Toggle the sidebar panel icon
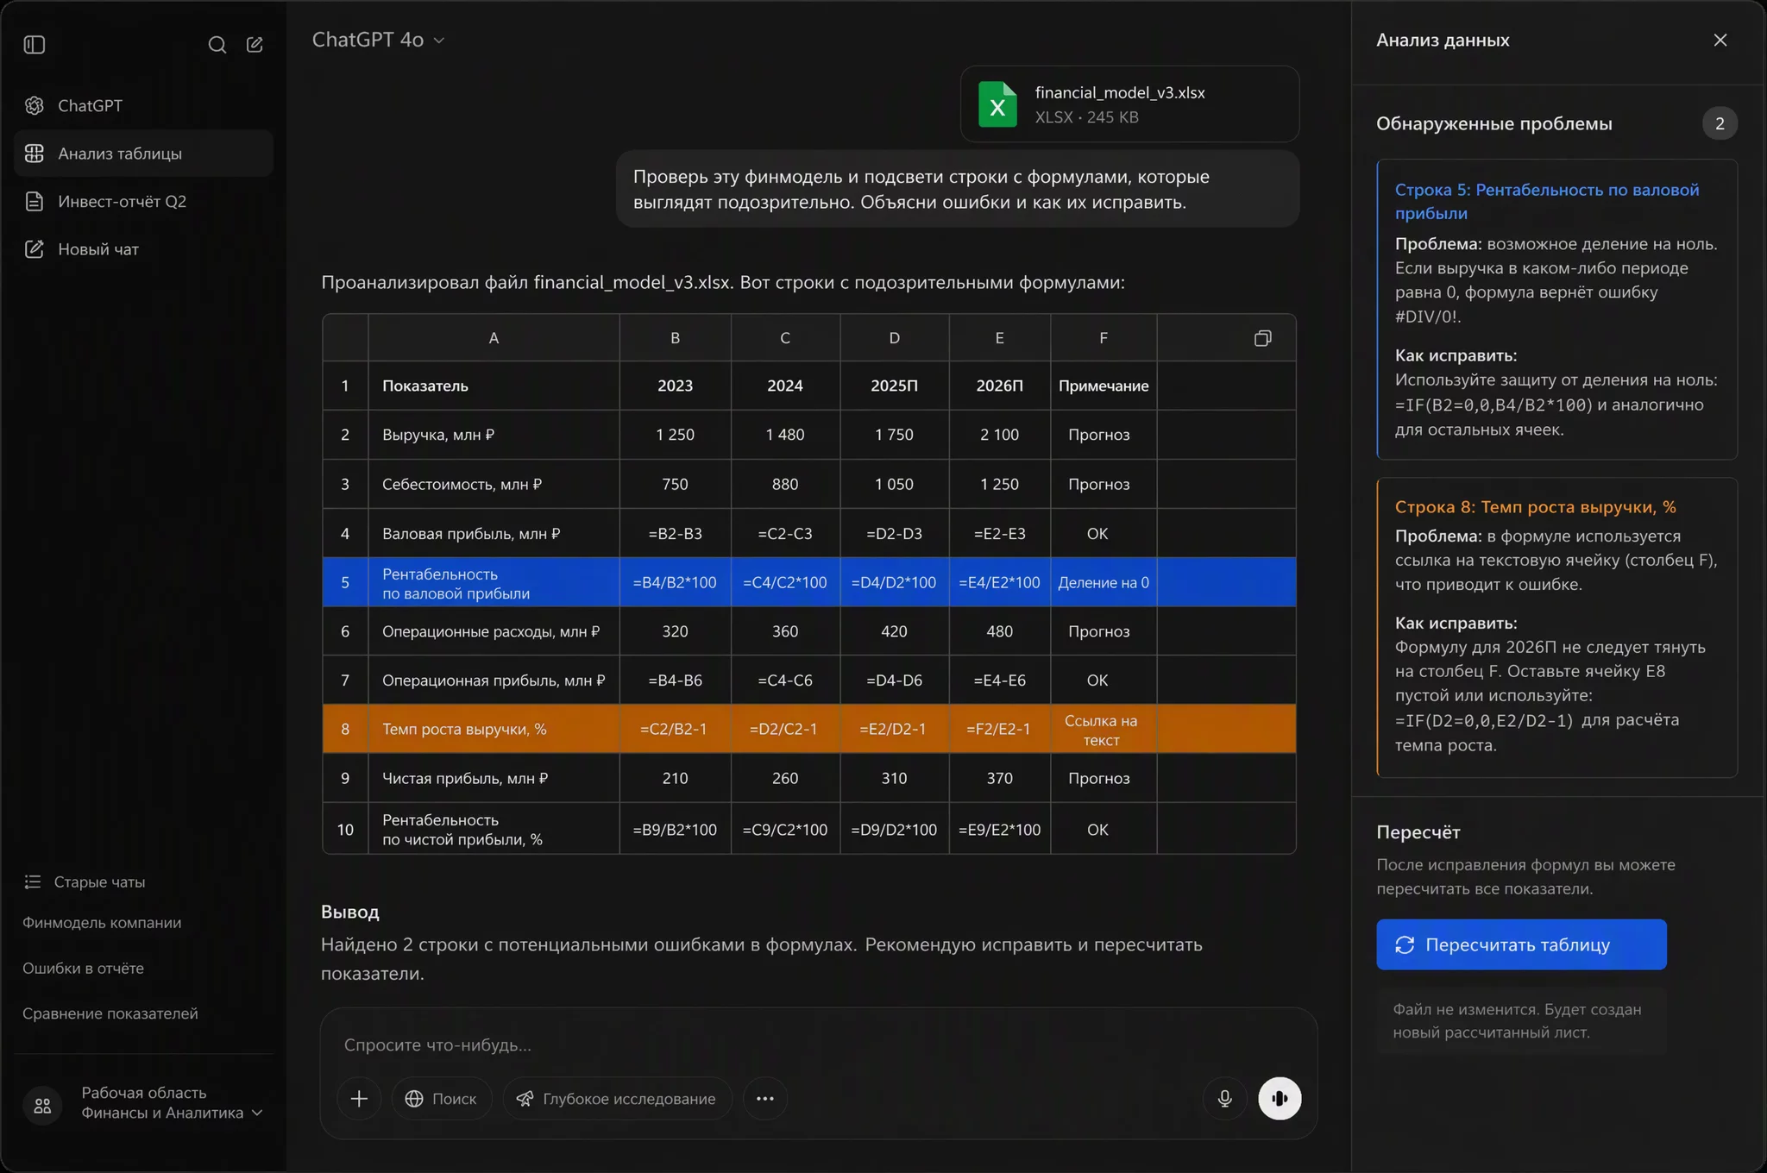The image size is (1767, 1173). pos(35,44)
